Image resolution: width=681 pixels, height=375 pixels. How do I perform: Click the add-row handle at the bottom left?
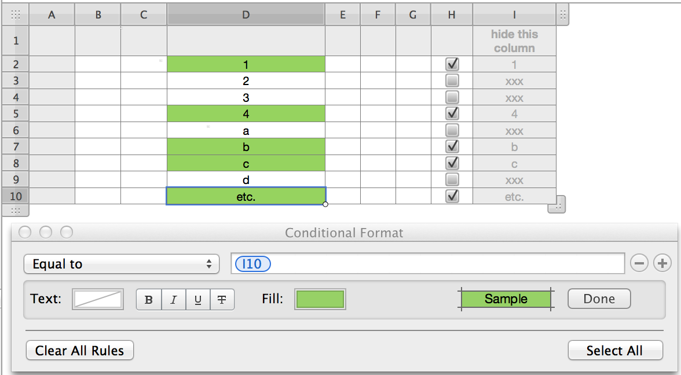point(16,210)
